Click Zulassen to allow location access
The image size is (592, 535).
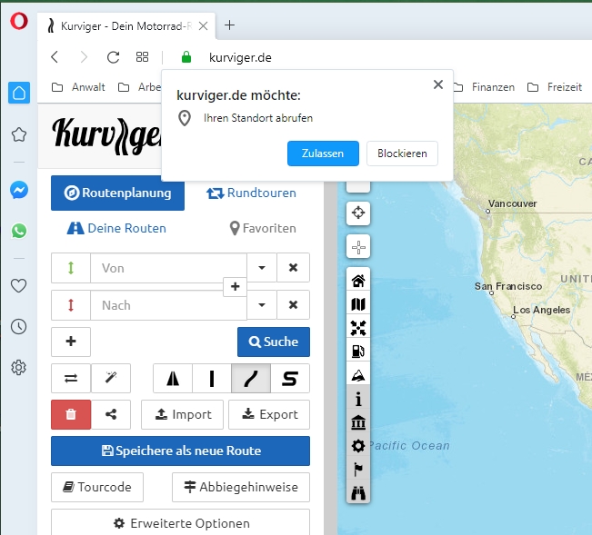pyautogui.click(x=323, y=154)
